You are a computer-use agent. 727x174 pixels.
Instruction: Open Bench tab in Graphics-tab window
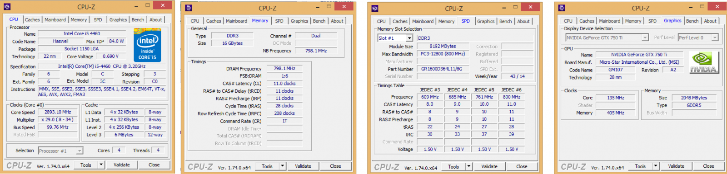692,21
